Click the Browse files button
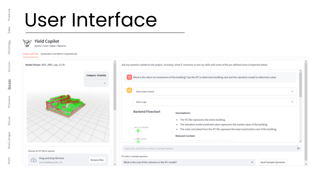This screenshot has width=314, height=176. (x=97, y=160)
